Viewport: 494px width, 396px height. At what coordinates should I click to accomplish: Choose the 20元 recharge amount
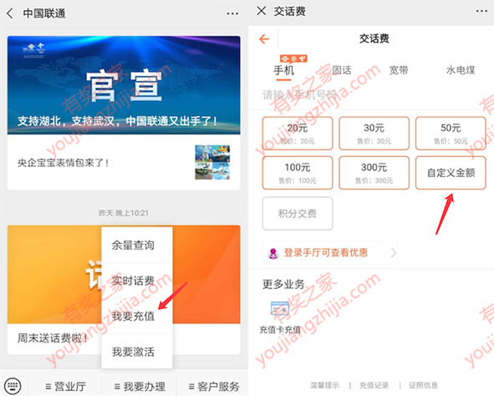298,133
